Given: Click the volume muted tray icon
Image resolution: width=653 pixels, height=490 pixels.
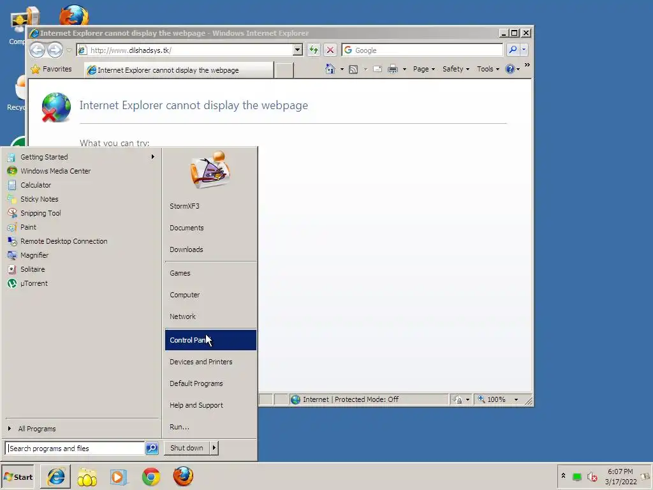Looking at the screenshot, I should [592, 477].
